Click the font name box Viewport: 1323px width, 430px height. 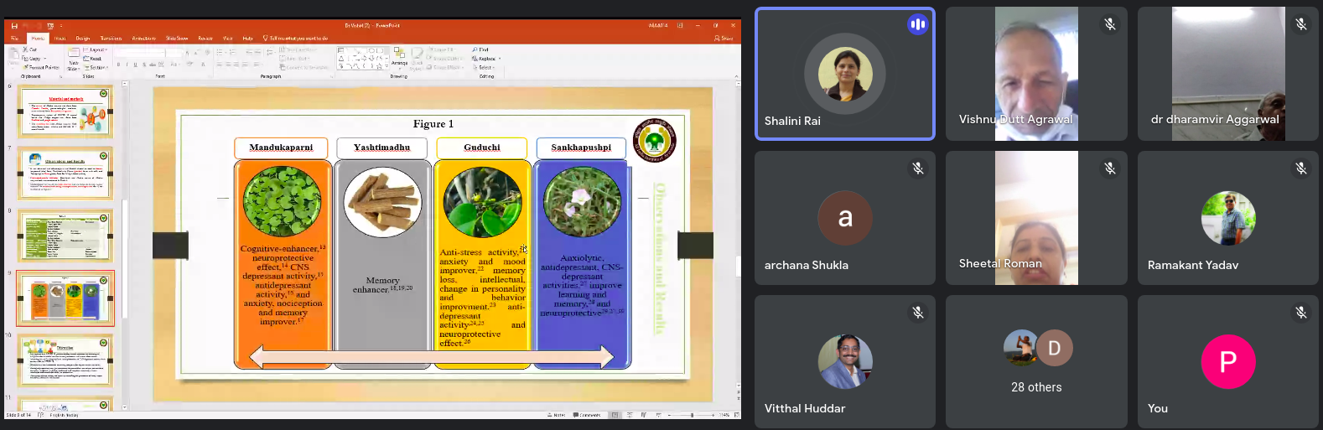pyautogui.click(x=139, y=53)
